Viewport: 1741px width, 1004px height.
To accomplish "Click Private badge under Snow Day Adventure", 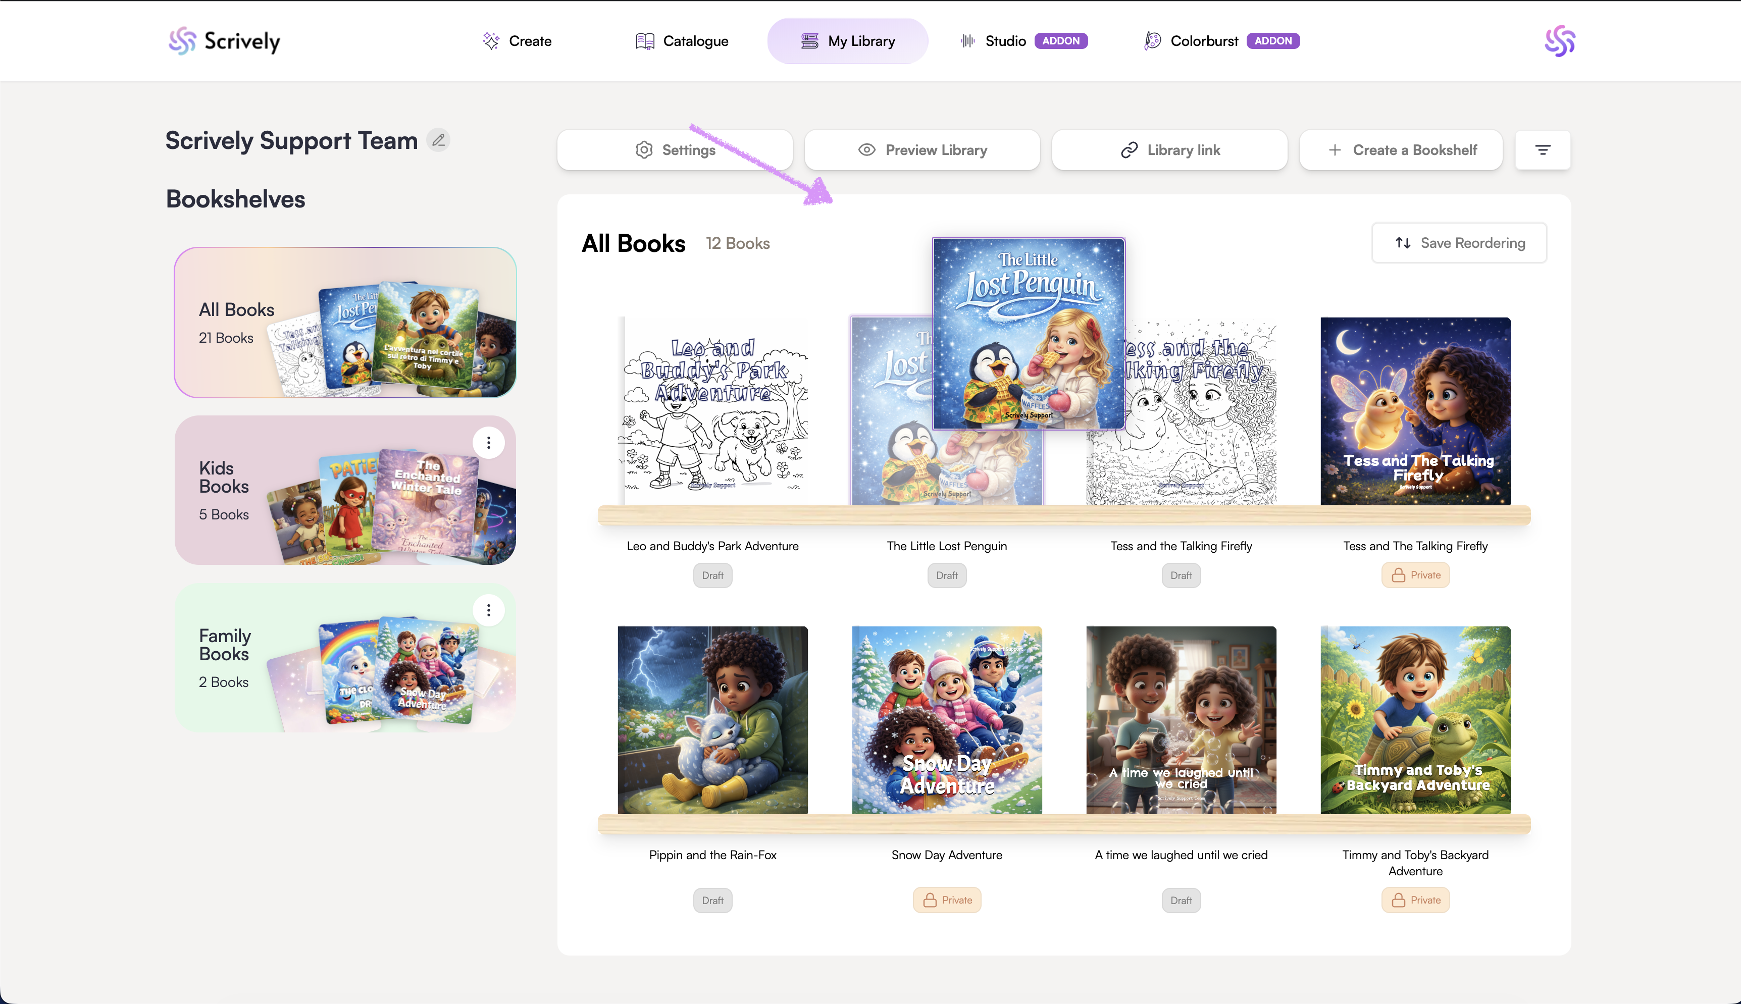I will tap(947, 900).
